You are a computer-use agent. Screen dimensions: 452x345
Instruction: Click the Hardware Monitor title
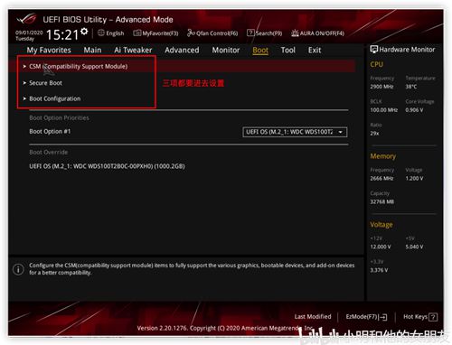pos(407,50)
